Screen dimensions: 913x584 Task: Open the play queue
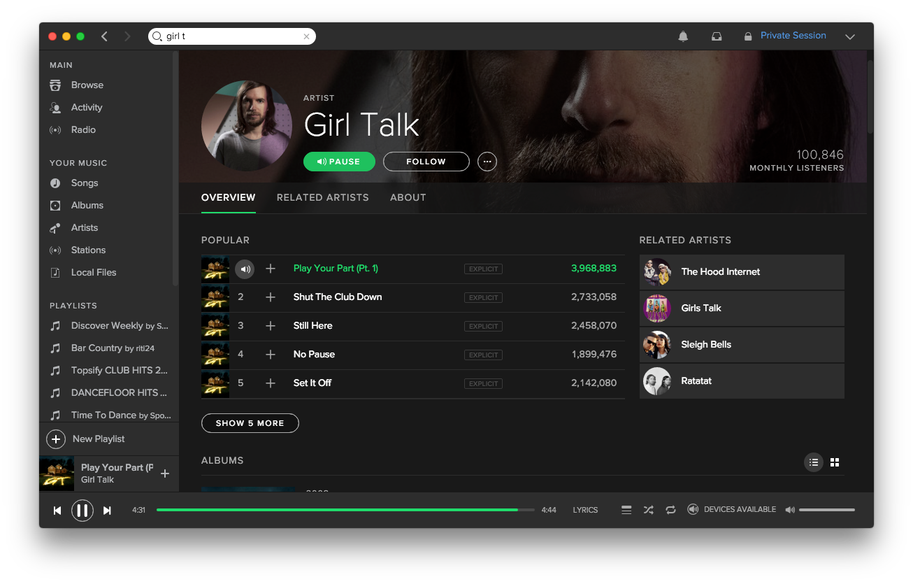click(626, 511)
